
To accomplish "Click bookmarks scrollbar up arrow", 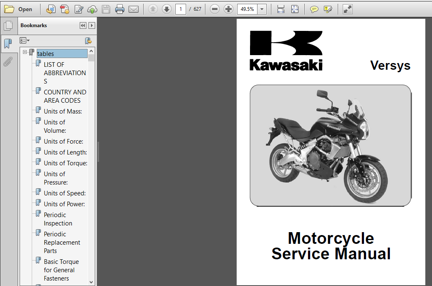I will [91, 51].
